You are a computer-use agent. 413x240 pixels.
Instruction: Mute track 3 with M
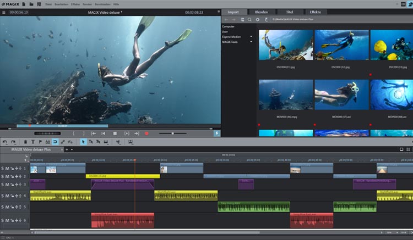tap(7, 185)
